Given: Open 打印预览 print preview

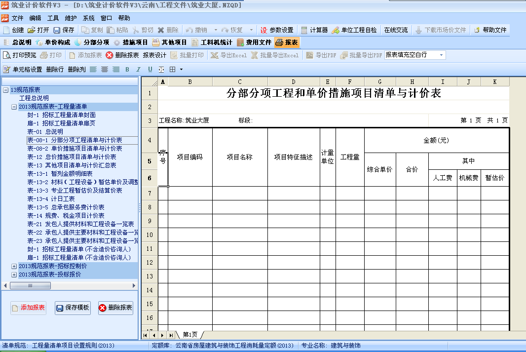Looking at the screenshot, I should pos(19,55).
